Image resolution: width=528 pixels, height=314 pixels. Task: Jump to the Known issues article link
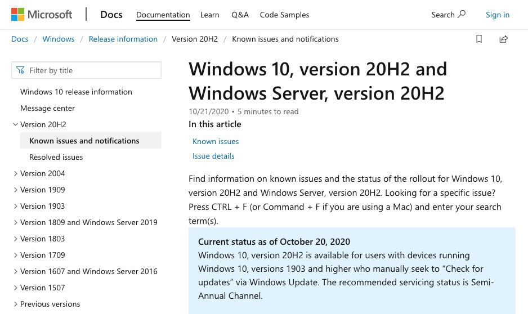pos(216,141)
